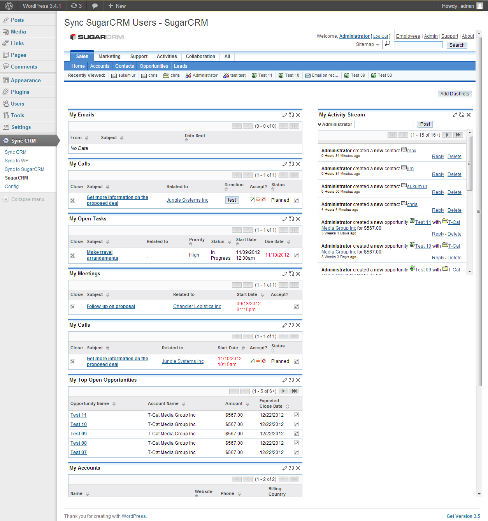Open comments bubble in admin bar
488x521 pixels.
95,6
